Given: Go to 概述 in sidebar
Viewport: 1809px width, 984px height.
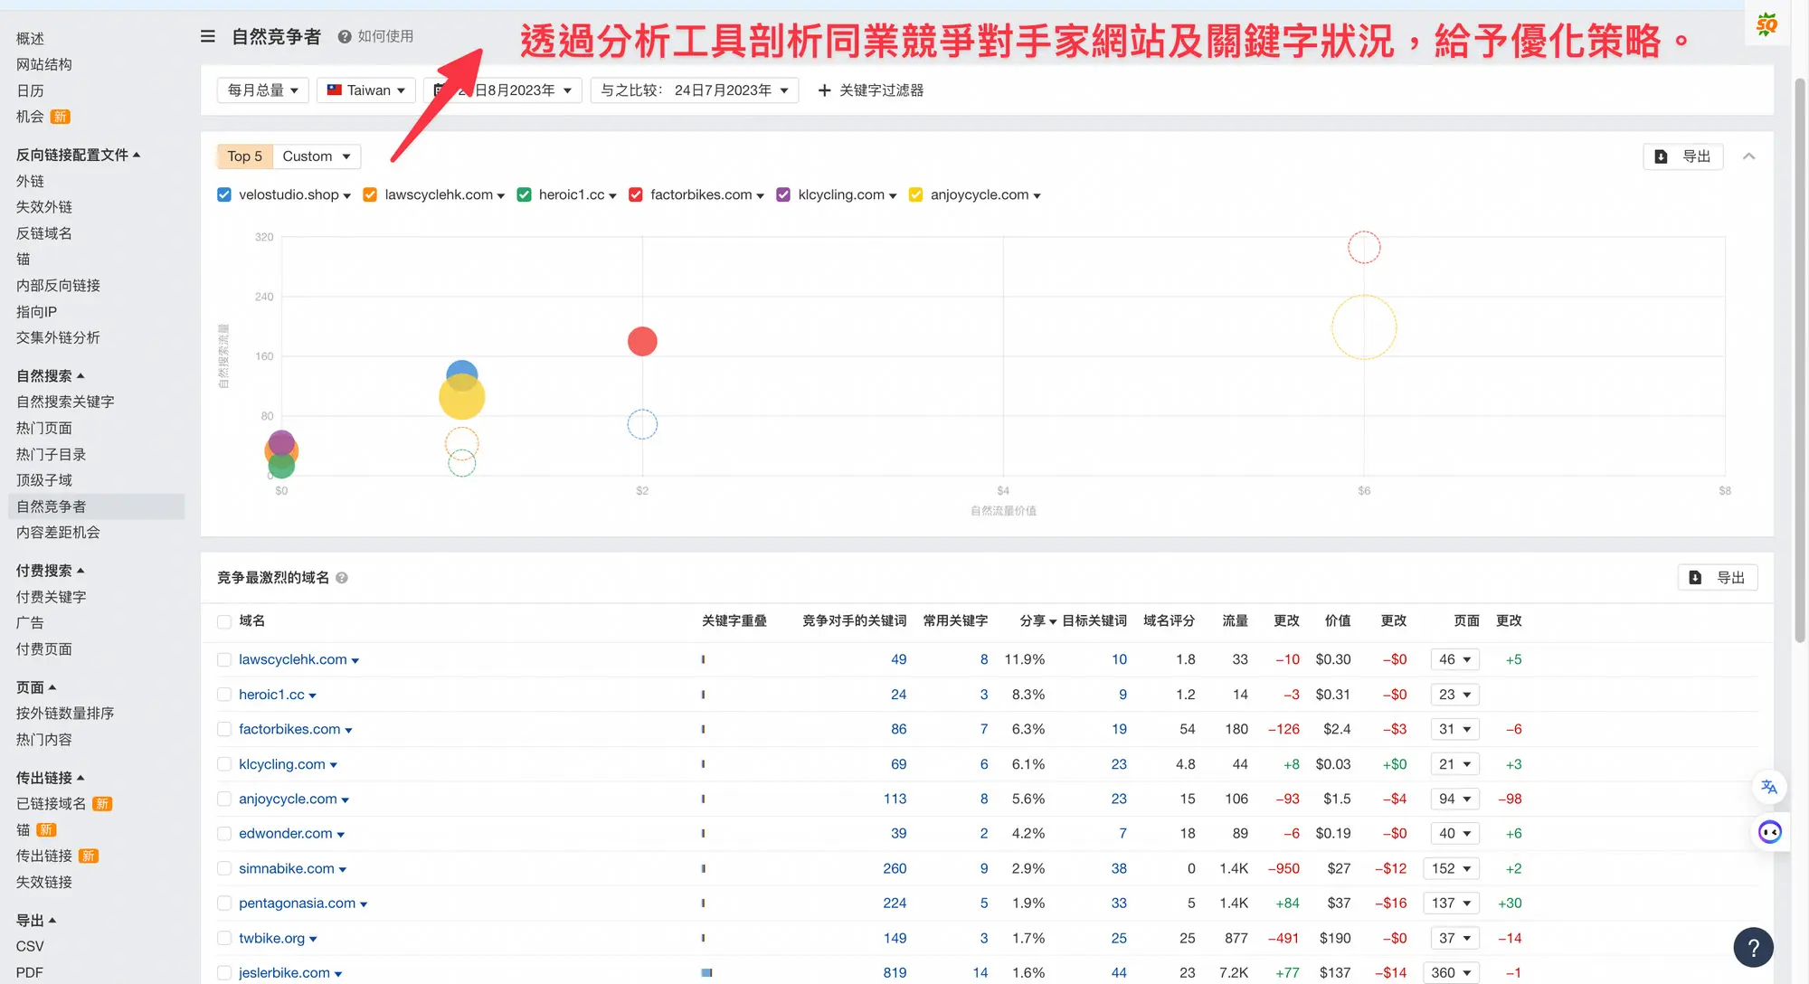Looking at the screenshot, I should click(30, 38).
